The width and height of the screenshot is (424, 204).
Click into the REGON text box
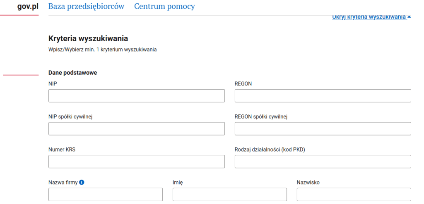click(323, 96)
